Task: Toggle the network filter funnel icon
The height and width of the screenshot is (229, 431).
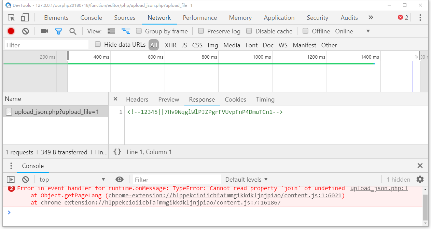Action: [x=59, y=31]
